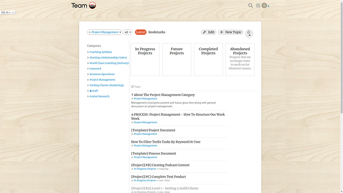Open [Template] Process Document topic
The height and width of the screenshot is (193, 343).
tap(154, 153)
